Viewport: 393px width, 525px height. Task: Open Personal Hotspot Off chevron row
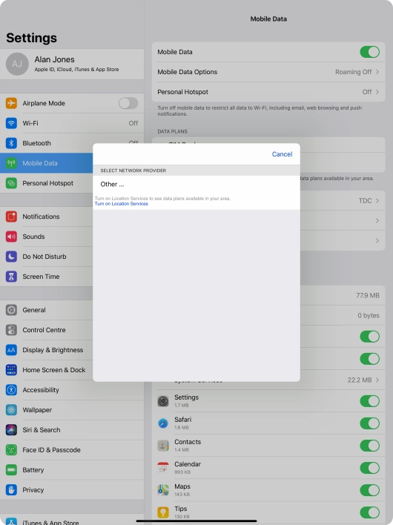(x=268, y=92)
